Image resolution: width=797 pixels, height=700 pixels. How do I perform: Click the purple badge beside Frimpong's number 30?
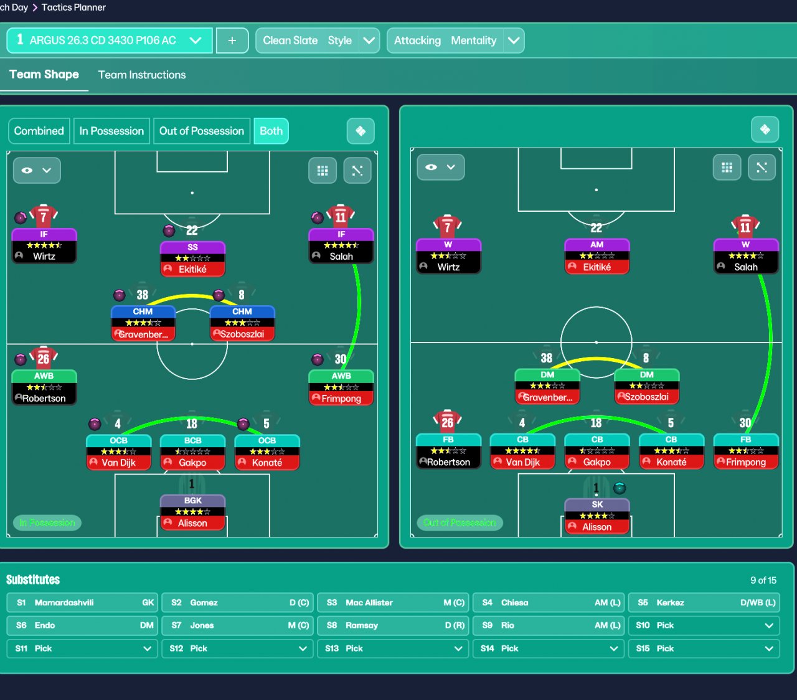tap(318, 359)
